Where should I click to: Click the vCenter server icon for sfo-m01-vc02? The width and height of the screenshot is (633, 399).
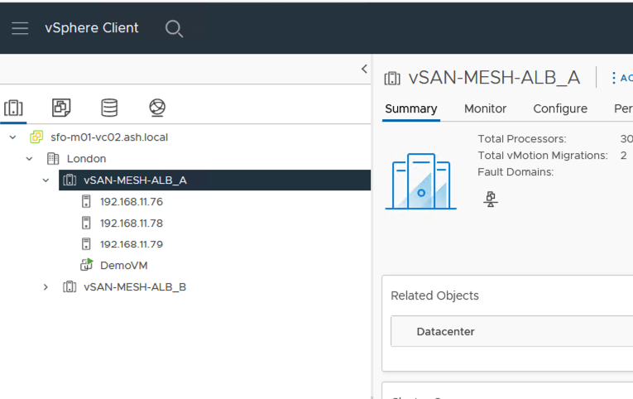36,137
